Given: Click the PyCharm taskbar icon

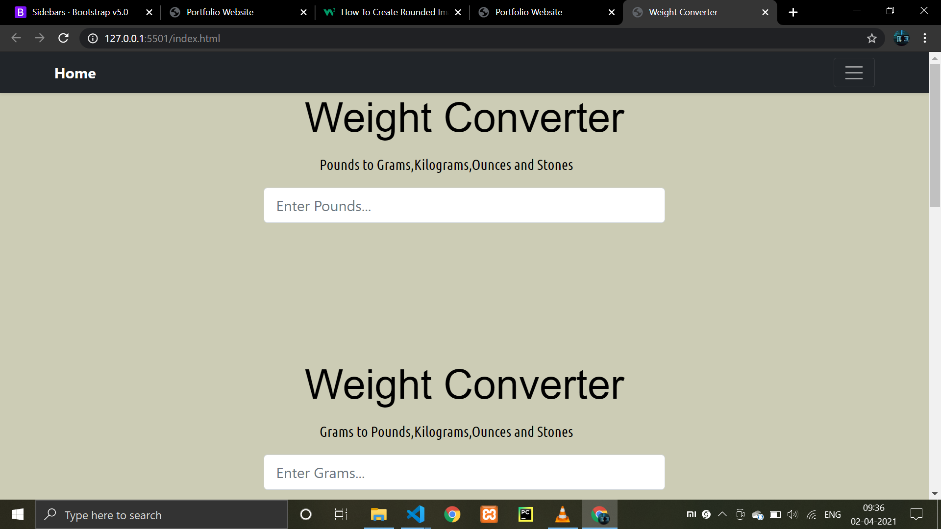Looking at the screenshot, I should pos(526,514).
